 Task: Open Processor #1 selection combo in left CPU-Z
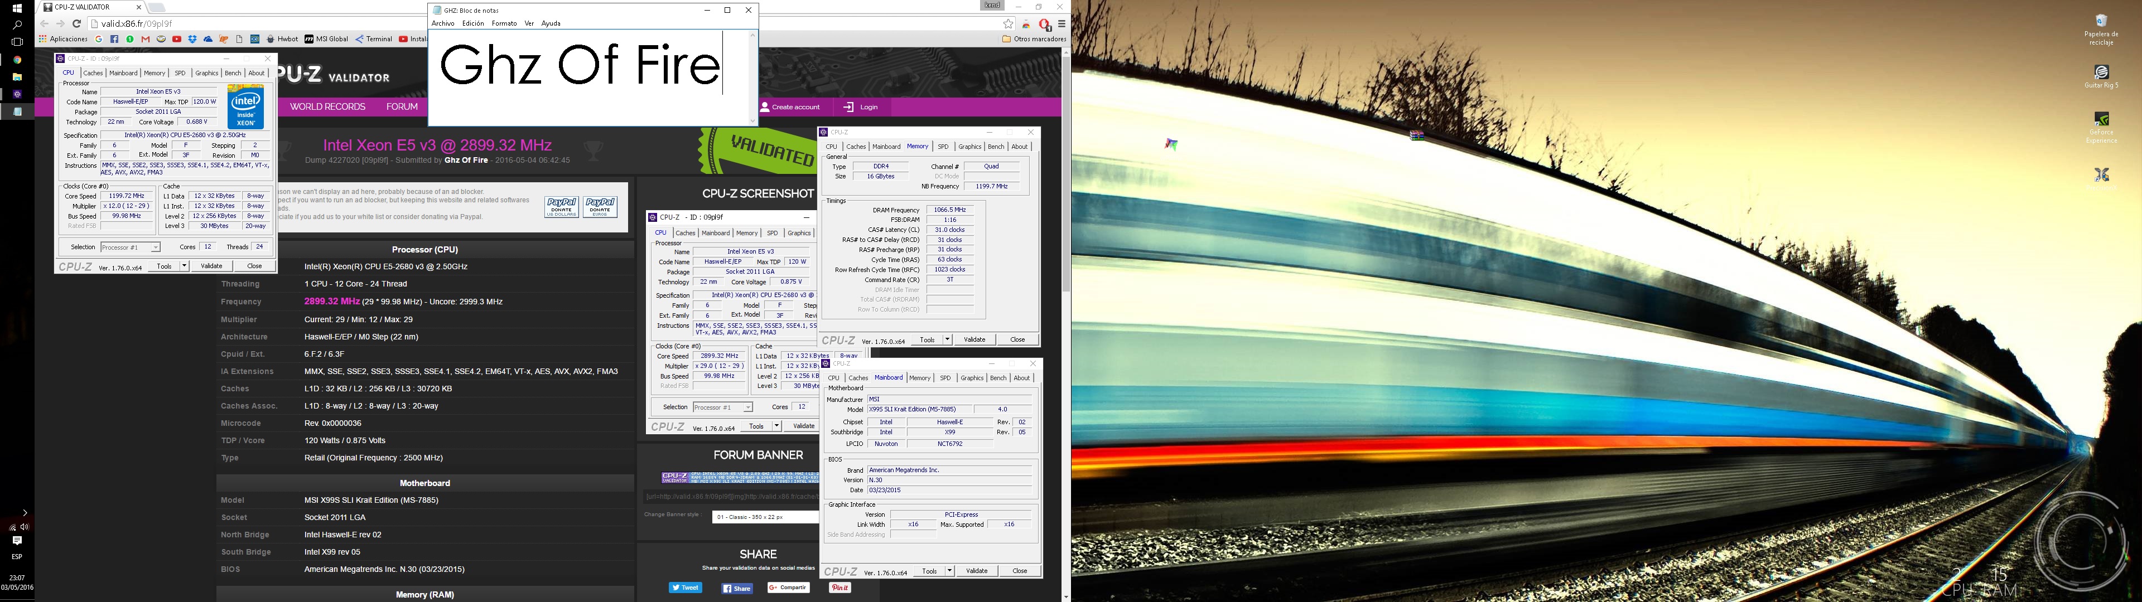pos(130,247)
